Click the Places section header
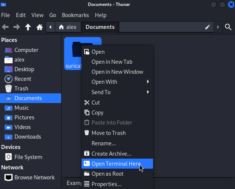 click(9, 40)
